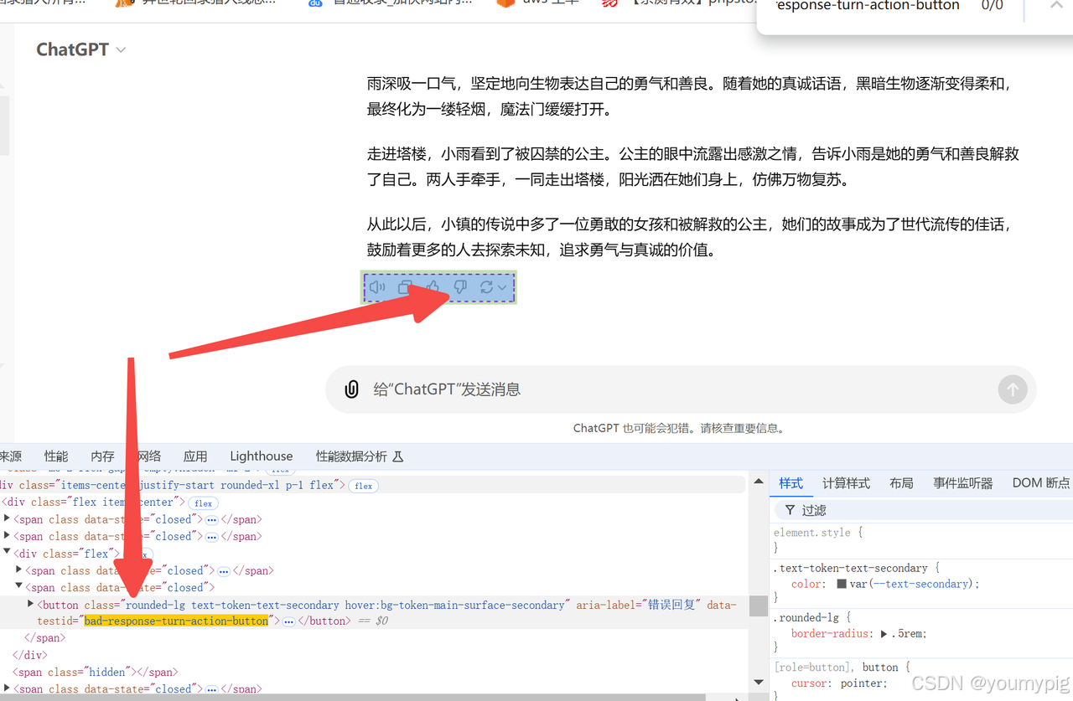The height and width of the screenshot is (701, 1073).
Task: Click the read aloud speaker icon
Action: (377, 287)
